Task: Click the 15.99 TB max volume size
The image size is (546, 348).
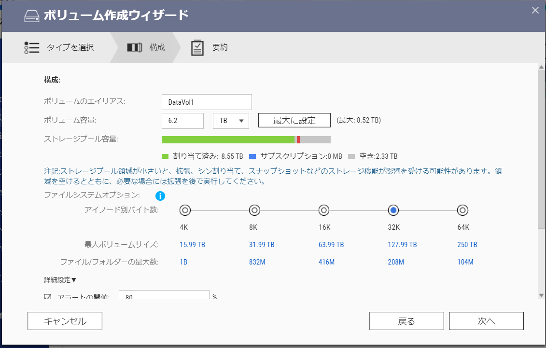Action: (192, 245)
